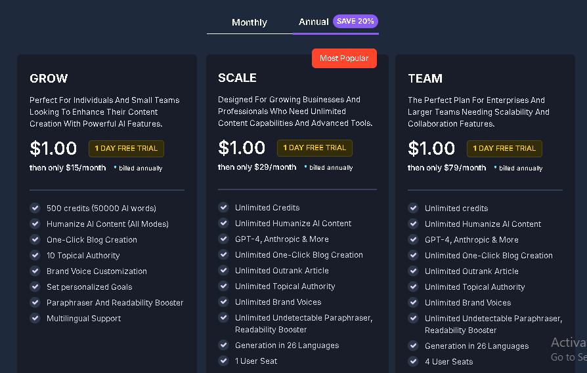This screenshot has height=373, width=587.
Task: Click the 'Set personalized Goals' feature text
Action: click(89, 287)
